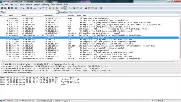
Task: Sort by the Time column header
Action: pyautogui.click(x=11, y=16)
